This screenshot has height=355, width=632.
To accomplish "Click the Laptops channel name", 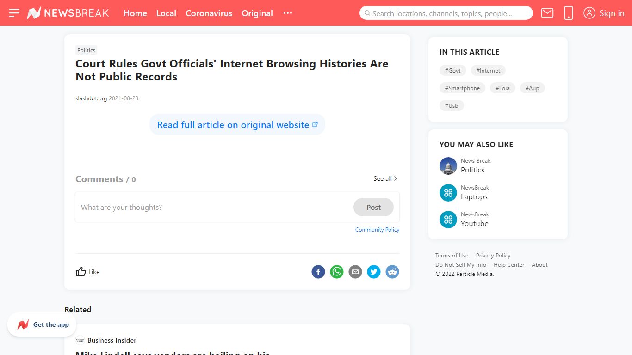I will (x=474, y=196).
